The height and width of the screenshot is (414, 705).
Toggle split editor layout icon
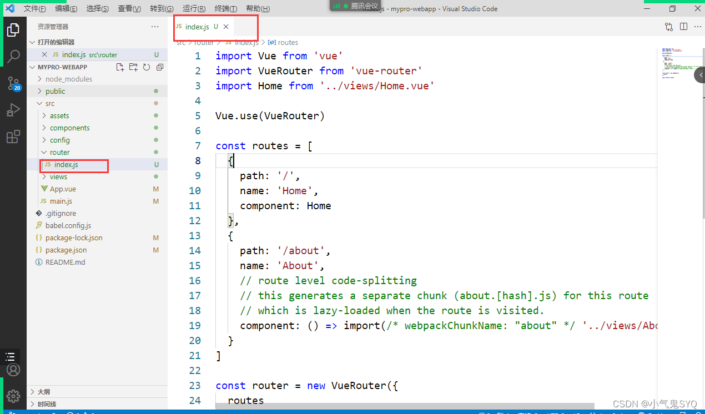pyautogui.click(x=683, y=27)
